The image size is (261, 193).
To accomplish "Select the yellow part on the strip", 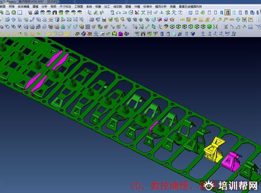I will tap(214, 147).
